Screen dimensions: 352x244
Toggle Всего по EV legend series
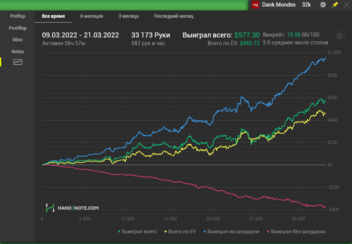tap(180, 231)
